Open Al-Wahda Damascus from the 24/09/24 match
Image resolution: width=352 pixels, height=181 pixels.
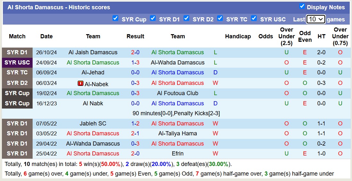[x=177, y=63]
